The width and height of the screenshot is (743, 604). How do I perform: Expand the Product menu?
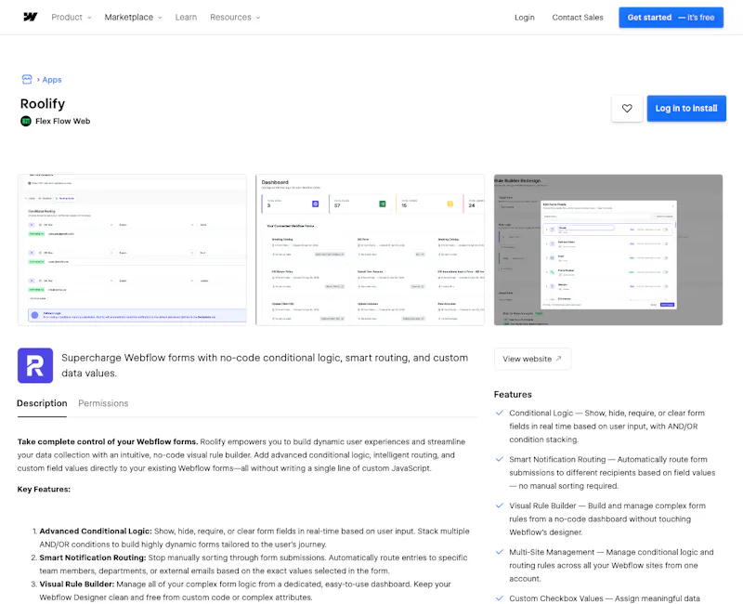point(72,17)
